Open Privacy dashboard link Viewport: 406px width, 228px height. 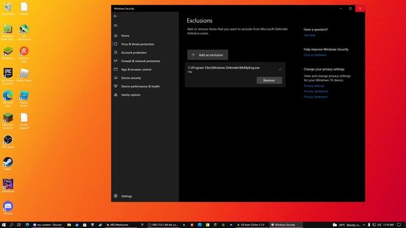pos(316,91)
